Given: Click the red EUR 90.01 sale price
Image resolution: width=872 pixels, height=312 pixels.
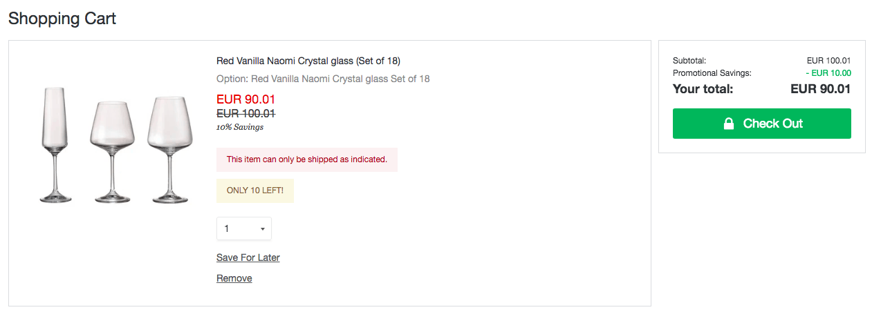Looking at the screenshot, I should pyautogui.click(x=245, y=99).
